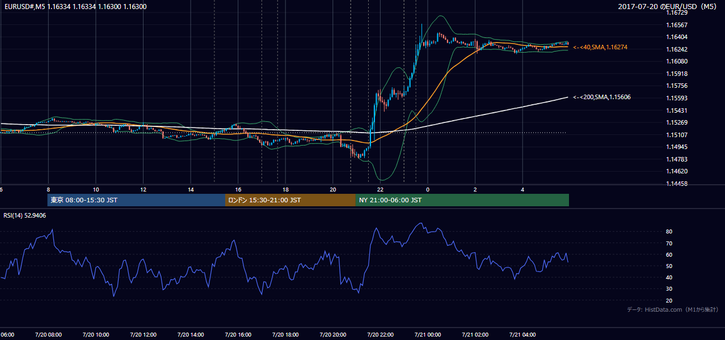Click the hour 22 tick on price chart
Image resolution: width=725 pixels, height=340 pixels.
pos(381,190)
